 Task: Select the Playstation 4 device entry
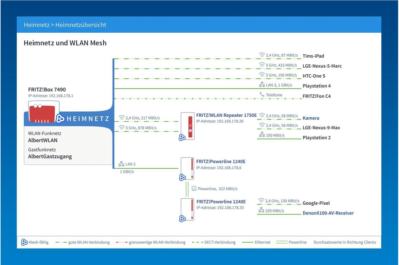coord(317,86)
